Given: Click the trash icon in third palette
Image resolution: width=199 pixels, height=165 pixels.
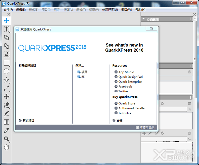Looking at the screenshot, I should point(189,103).
